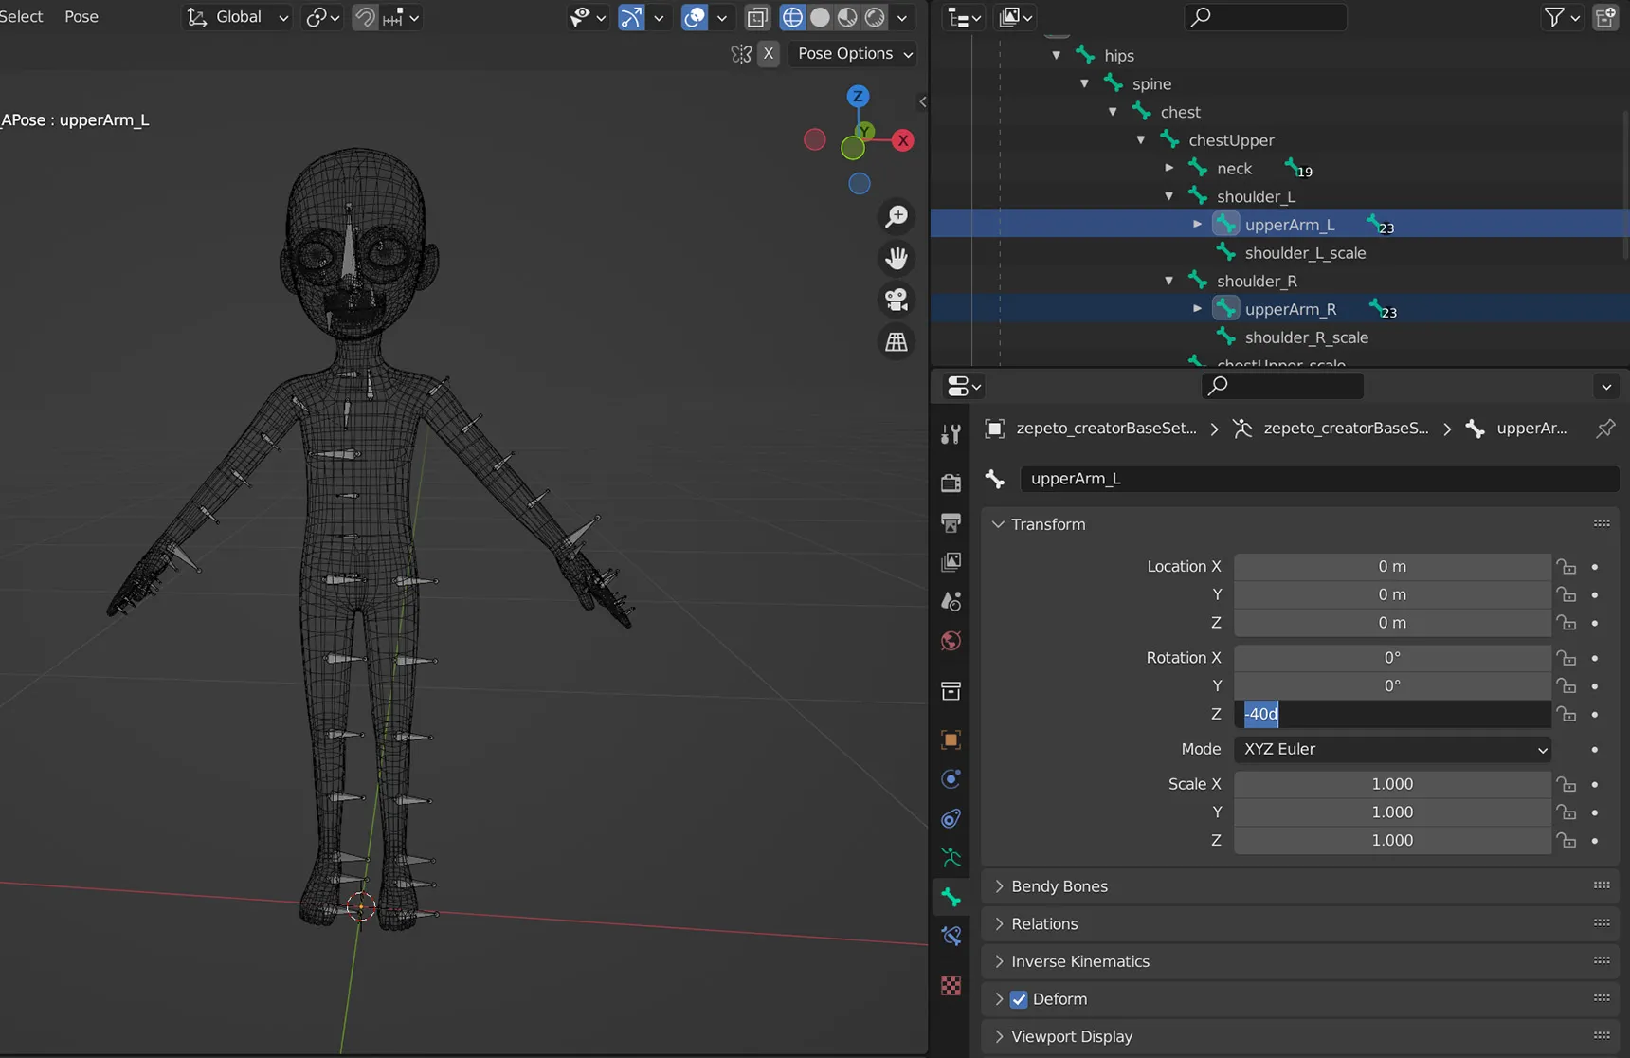
Task: Open the Texture properties tab
Action: pos(951,986)
